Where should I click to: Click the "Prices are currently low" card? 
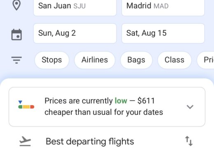coord(107,107)
